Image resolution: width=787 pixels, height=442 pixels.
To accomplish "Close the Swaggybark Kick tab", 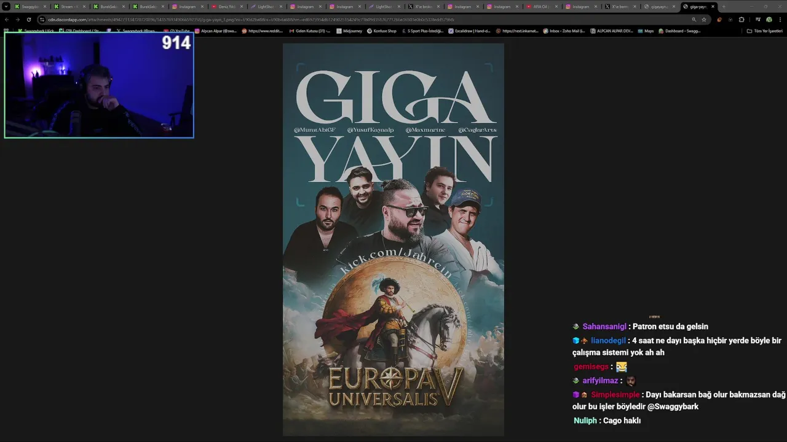I will [44, 6].
